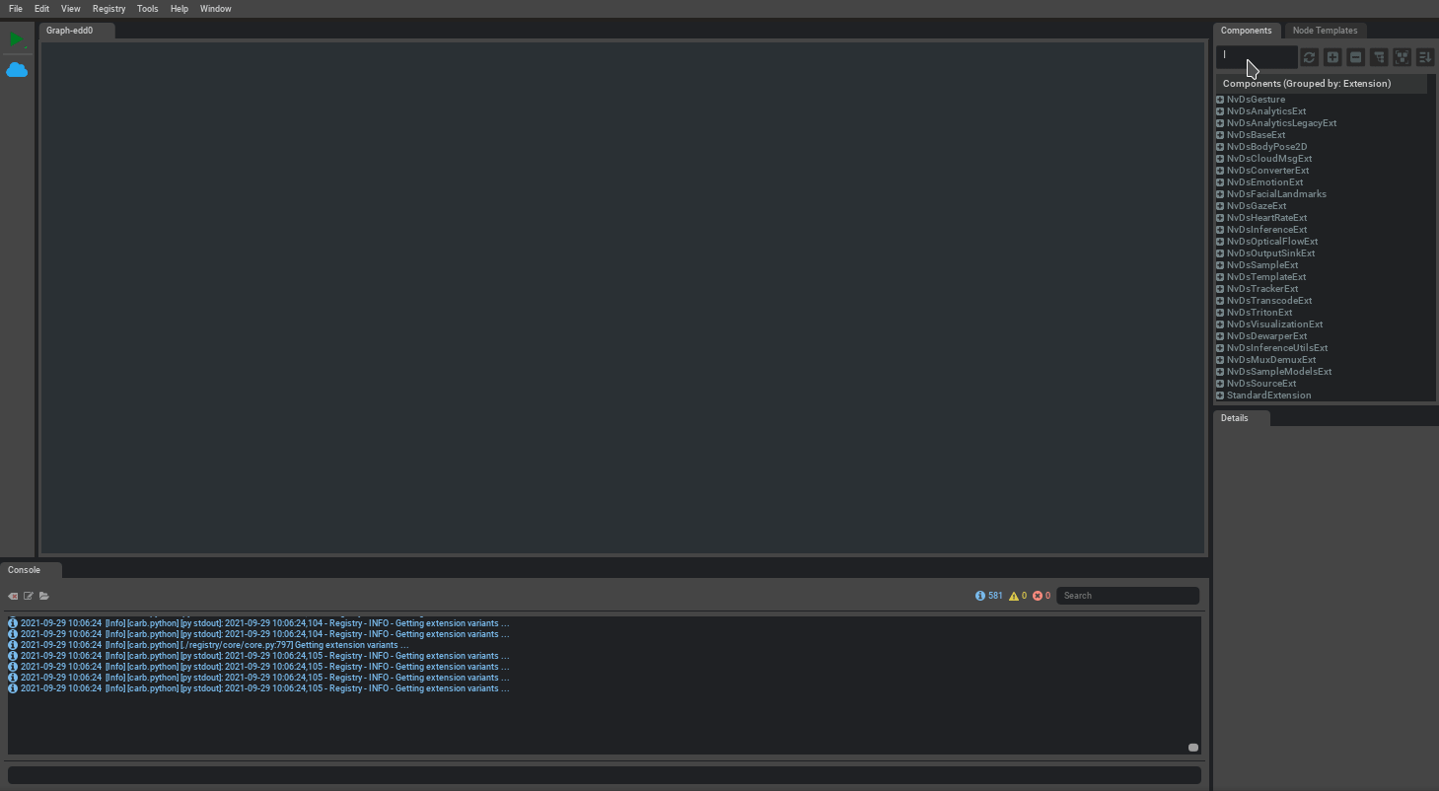Click the component filter icon
Viewport: 1439px width, 791px height.
pos(1379,58)
